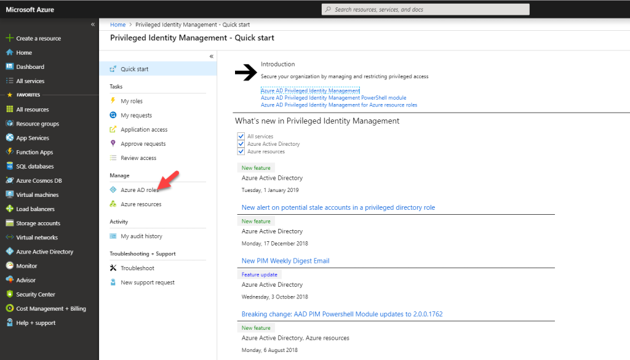The width and height of the screenshot is (630, 360).
Task: Click the search resources input field
Action: click(425, 9)
